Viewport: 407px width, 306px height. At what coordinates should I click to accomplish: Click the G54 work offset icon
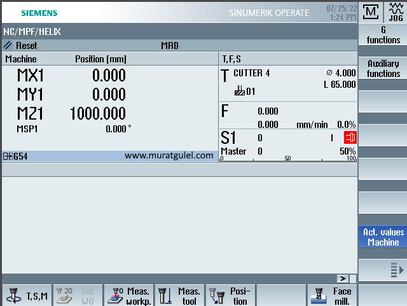[x=8, y=156]
